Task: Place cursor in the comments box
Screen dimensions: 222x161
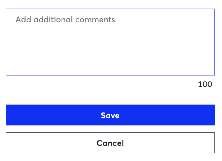Action: 110,42
